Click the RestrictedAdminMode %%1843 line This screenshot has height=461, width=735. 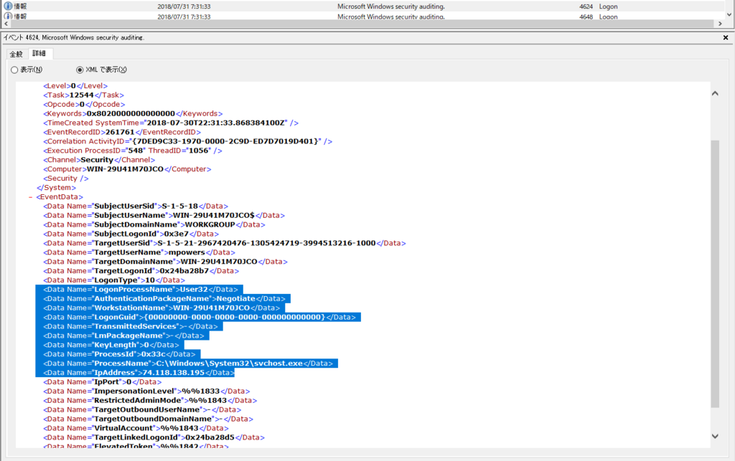150,401
